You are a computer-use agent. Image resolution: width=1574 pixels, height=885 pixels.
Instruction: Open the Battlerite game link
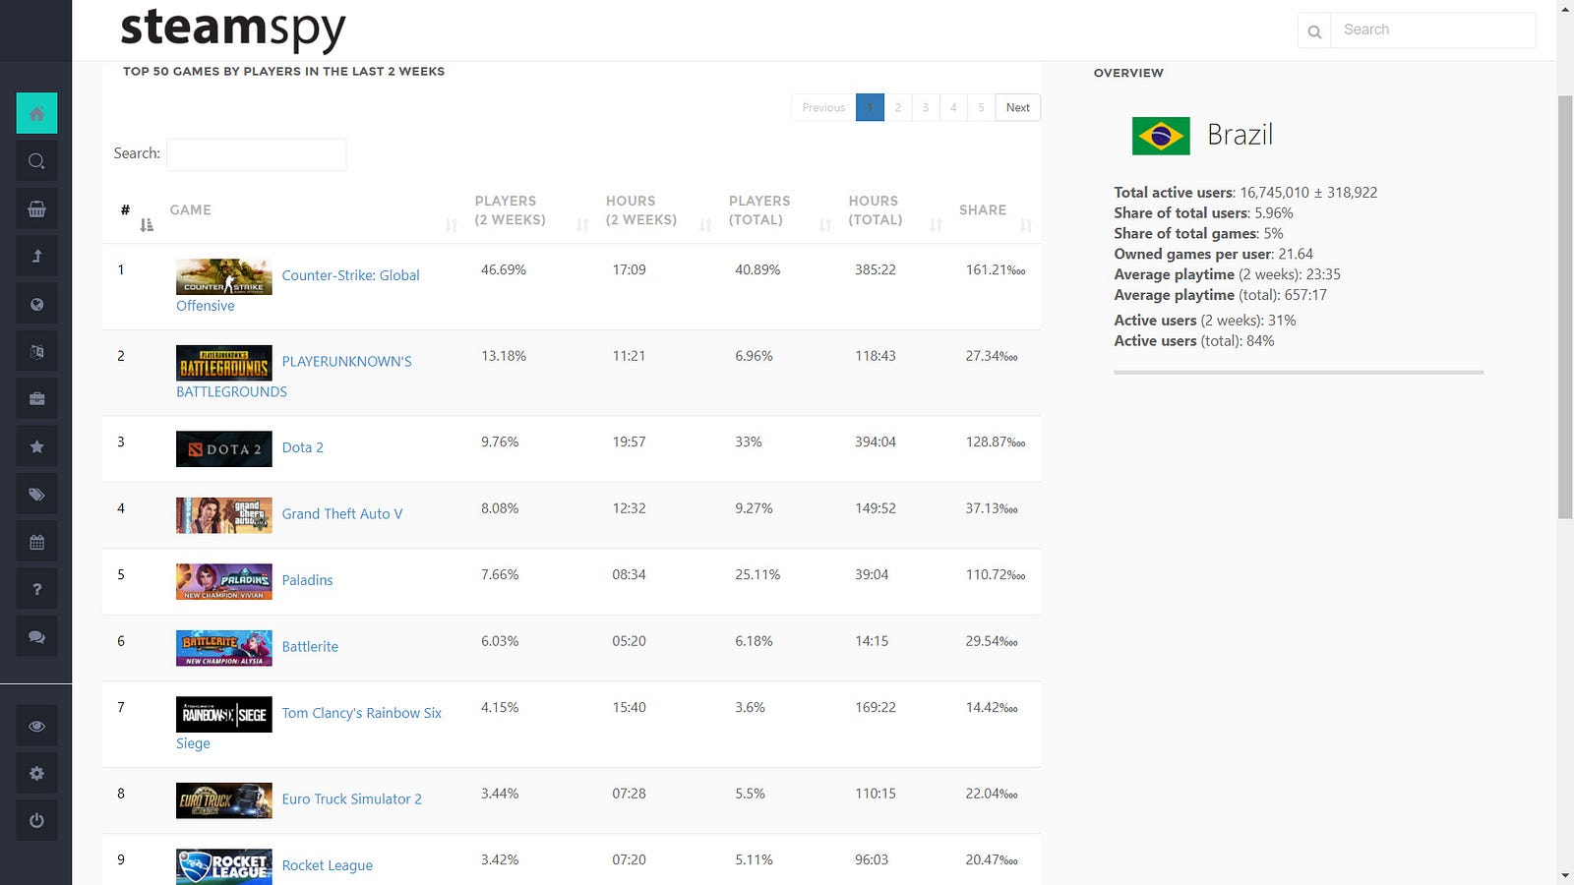click(310, 646)
